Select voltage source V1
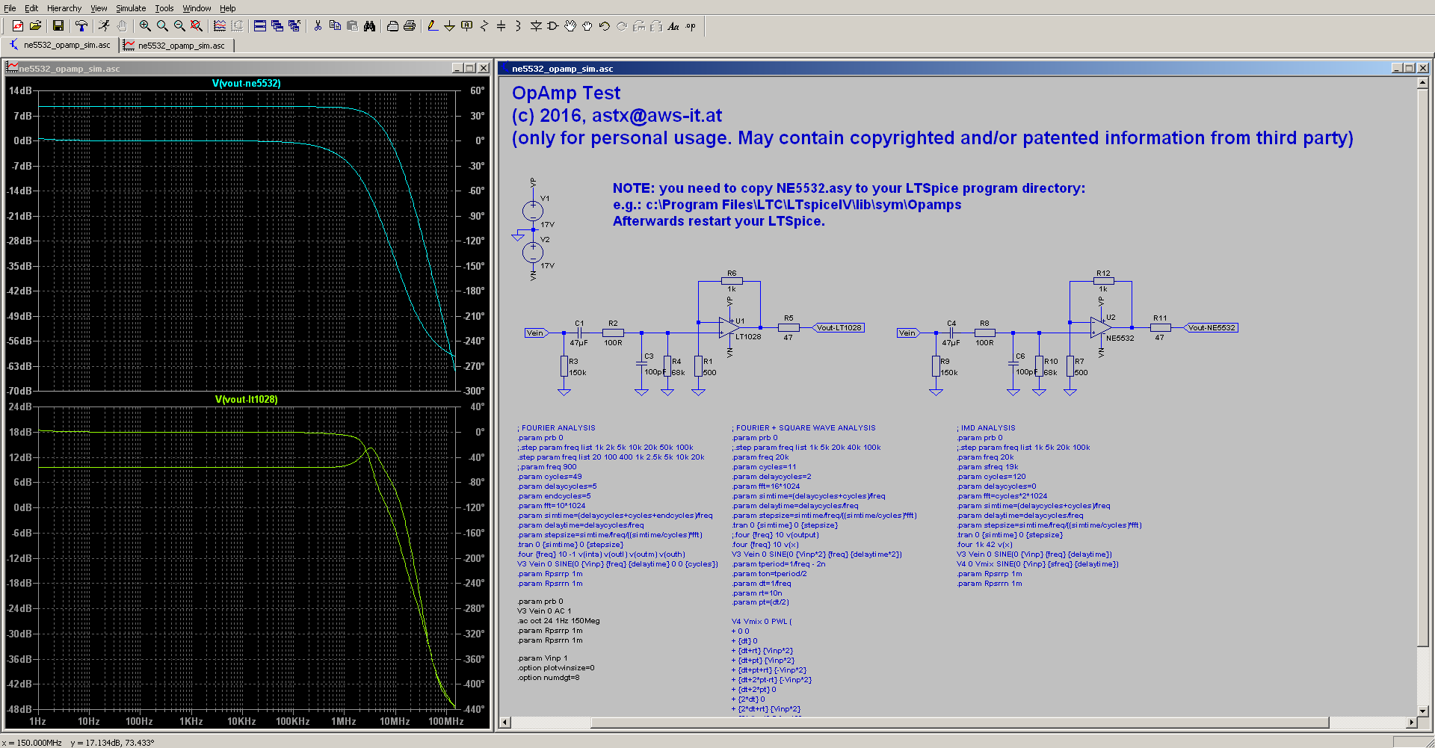Image resolution: width=1435 pixels, height=748 pixels. point(533,210)
